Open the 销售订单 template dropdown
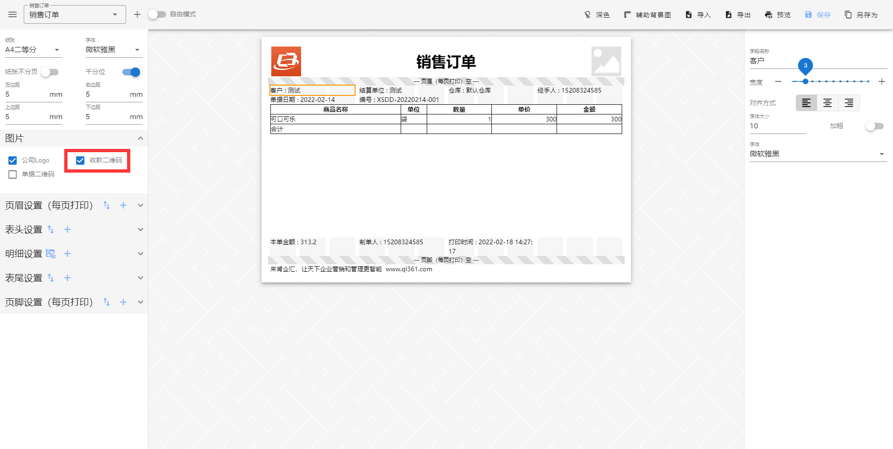This screenshot has width=893, height=449. [74, 14]
